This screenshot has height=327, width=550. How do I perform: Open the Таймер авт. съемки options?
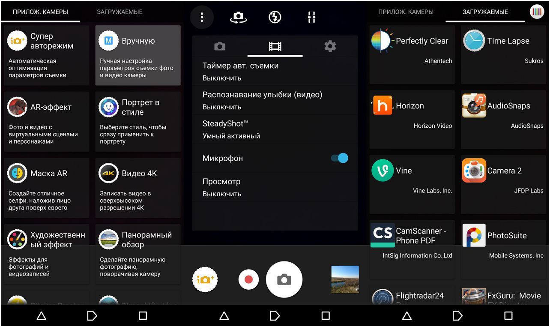tap(275, 71)
